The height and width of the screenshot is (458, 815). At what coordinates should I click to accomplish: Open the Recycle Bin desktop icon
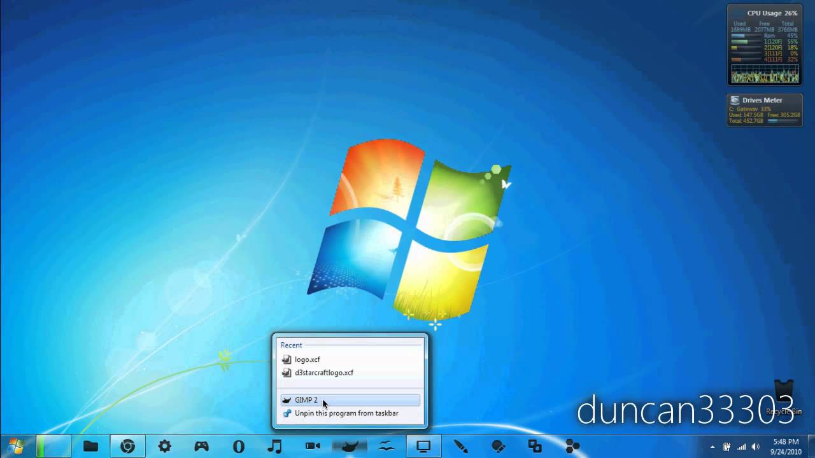(784, 398)
